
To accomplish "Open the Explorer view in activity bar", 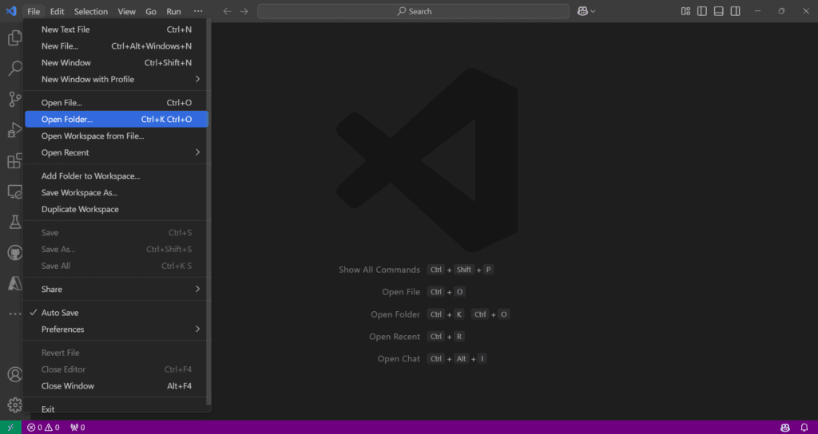I will coord(14,38).
